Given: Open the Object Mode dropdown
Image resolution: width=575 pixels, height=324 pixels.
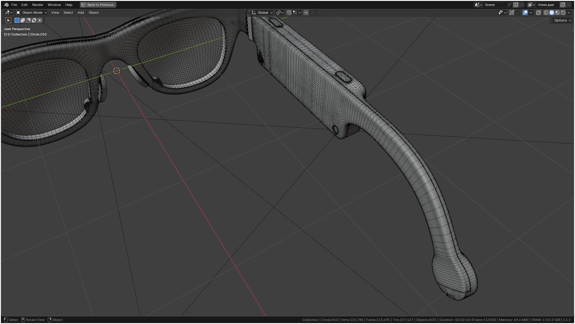Looking at the screenshot, I should 31,13.
